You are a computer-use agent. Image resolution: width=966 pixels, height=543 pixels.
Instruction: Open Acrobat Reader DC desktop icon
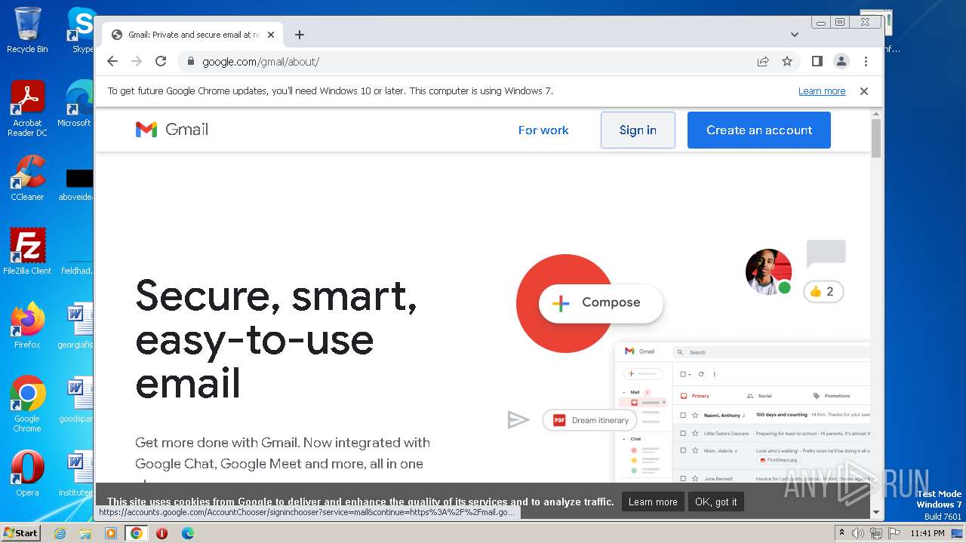pyautogui.click(x=27, y=109)
